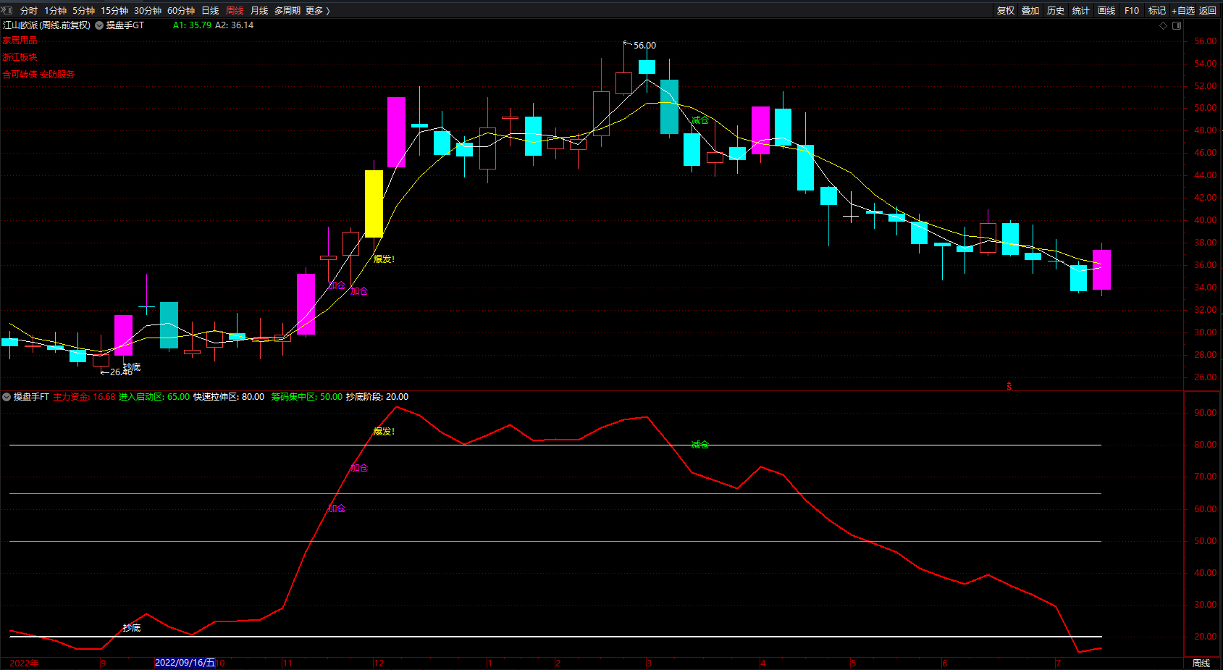Click the panel collapse icon at top-left
Screen dimensions: 1223x670
click(7, 10)
